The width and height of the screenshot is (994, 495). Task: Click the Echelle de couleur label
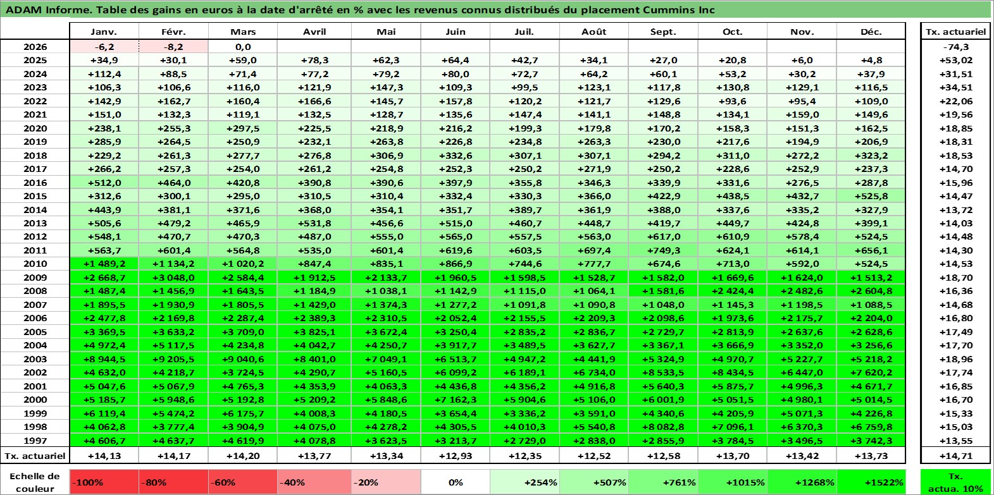pos(35,482)
